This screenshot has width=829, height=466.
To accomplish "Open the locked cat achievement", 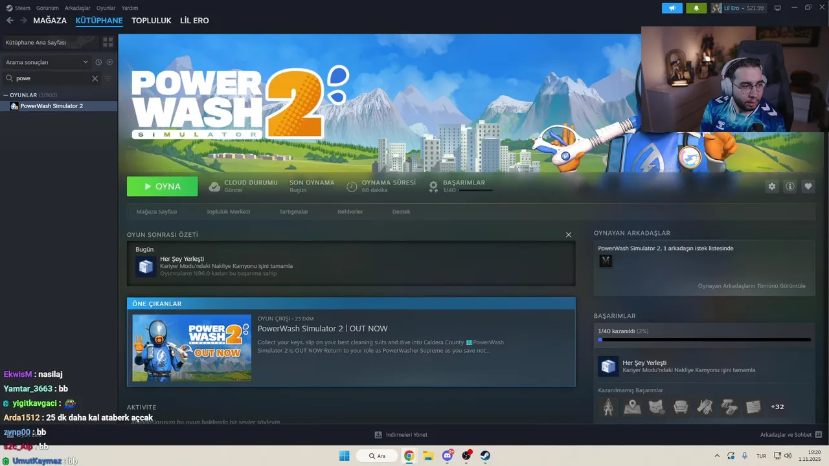I will click(x=656, y=406).
